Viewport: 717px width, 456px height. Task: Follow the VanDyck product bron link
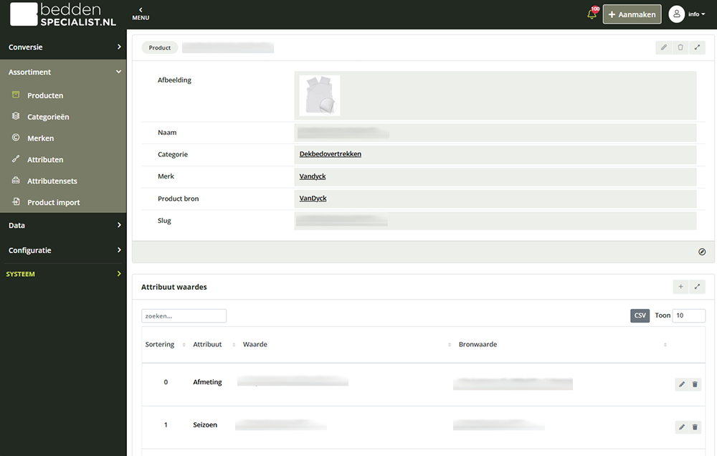(313, 199)
